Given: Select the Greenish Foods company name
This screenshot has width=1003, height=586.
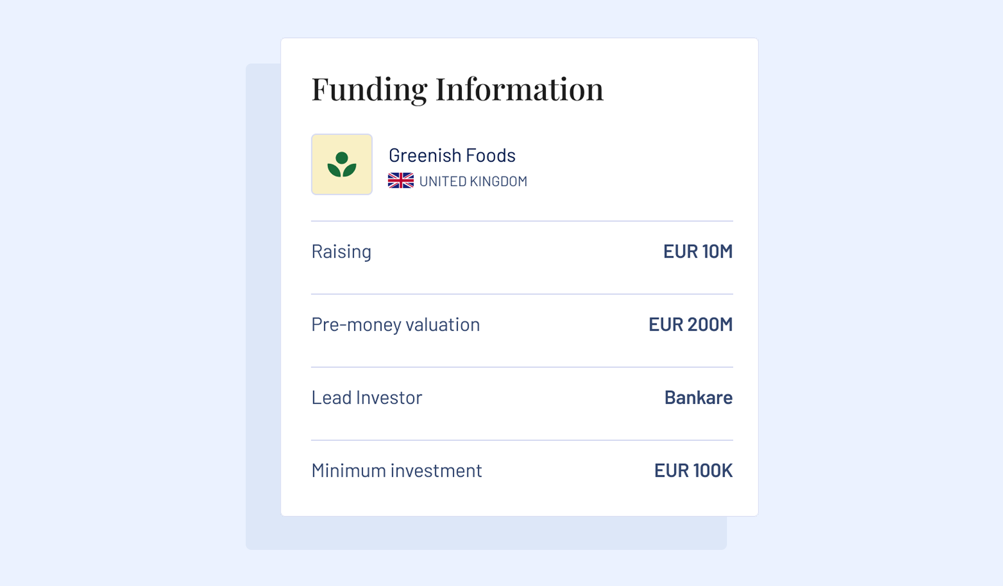Looking at the screenshot, I should (x=452, y=155).
